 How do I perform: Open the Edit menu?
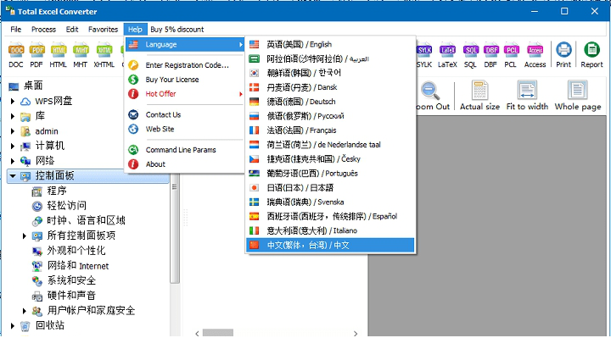pos(72,29)
